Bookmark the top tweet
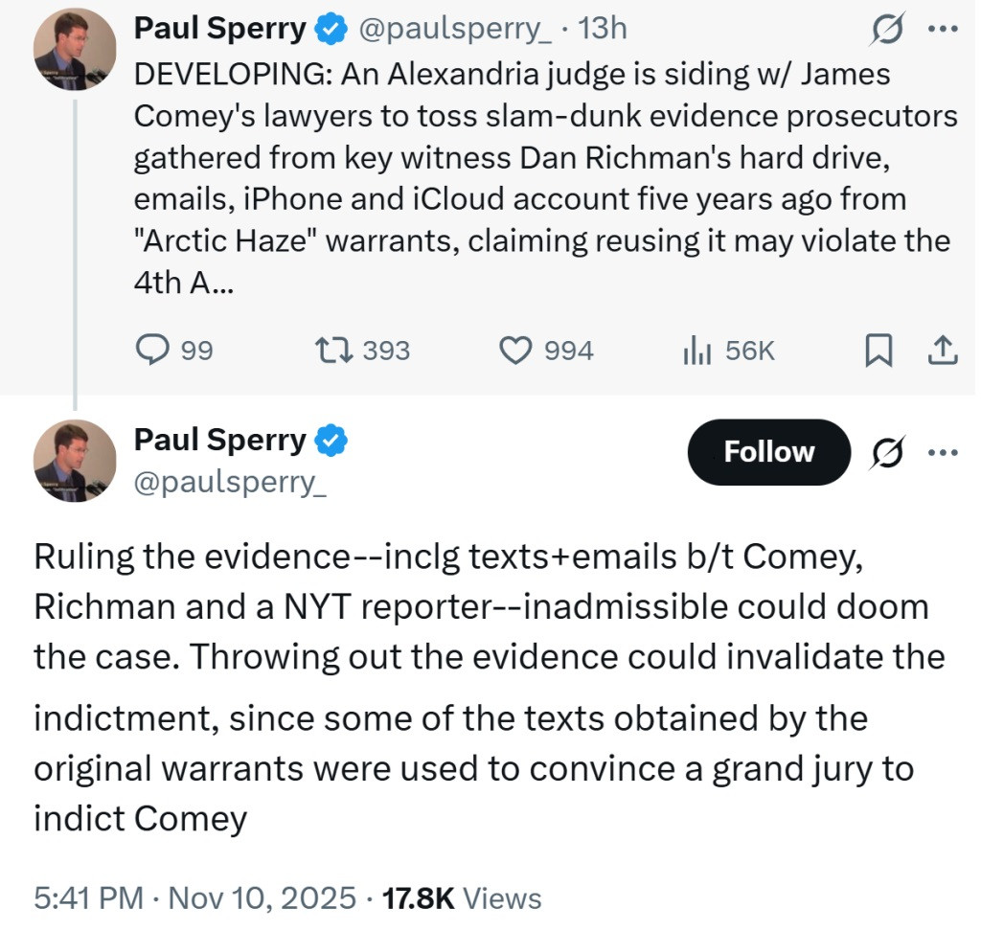 (x=877, y=352)
